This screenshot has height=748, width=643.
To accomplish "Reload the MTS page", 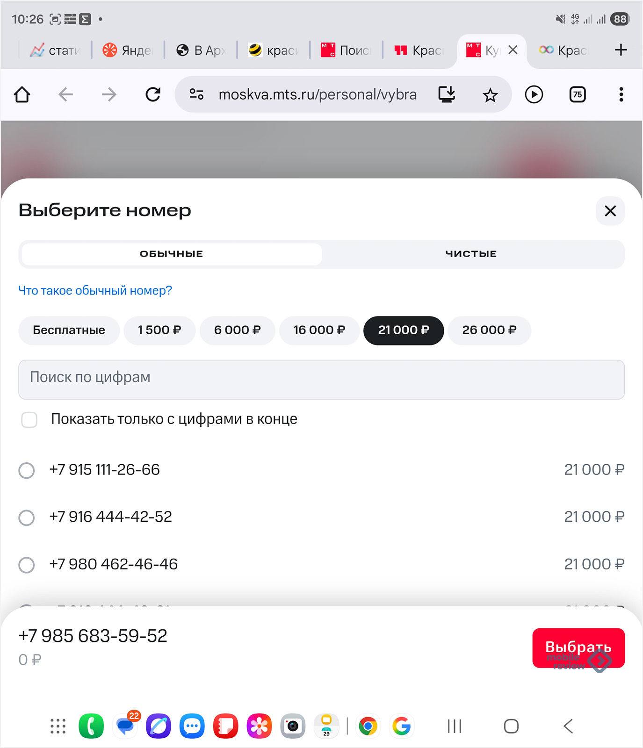I will coord(153,95).
